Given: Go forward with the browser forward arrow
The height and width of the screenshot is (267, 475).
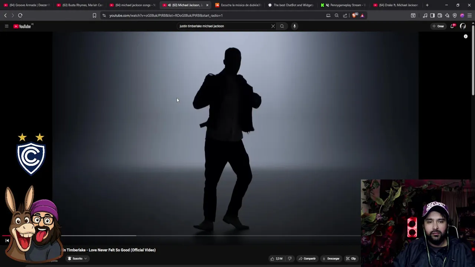Looking at the screenshot, I should coord(13,15).
